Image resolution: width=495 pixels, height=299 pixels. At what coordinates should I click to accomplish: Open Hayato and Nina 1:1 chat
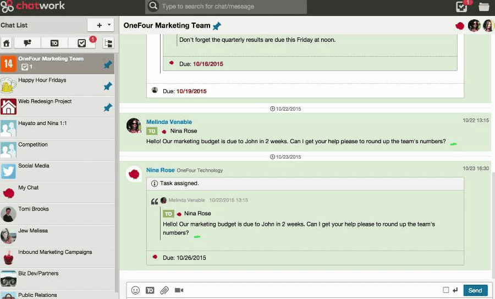(x=57, y=128)
